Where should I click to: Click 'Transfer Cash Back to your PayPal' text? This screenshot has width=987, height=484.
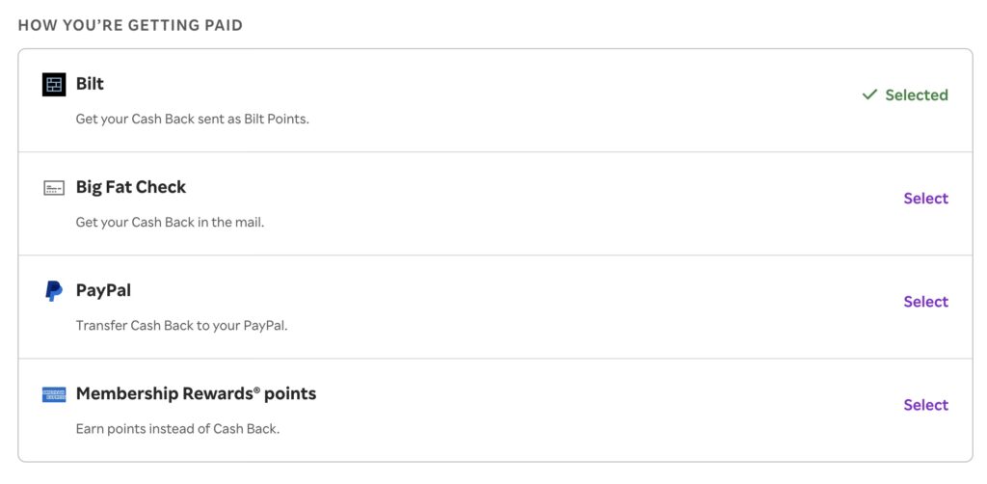click(x=181, y=326)
